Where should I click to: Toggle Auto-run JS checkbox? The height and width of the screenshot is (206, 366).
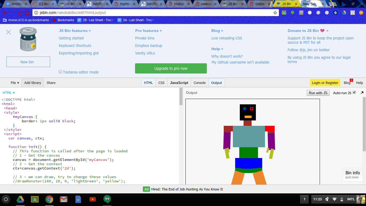click(354, 93)
